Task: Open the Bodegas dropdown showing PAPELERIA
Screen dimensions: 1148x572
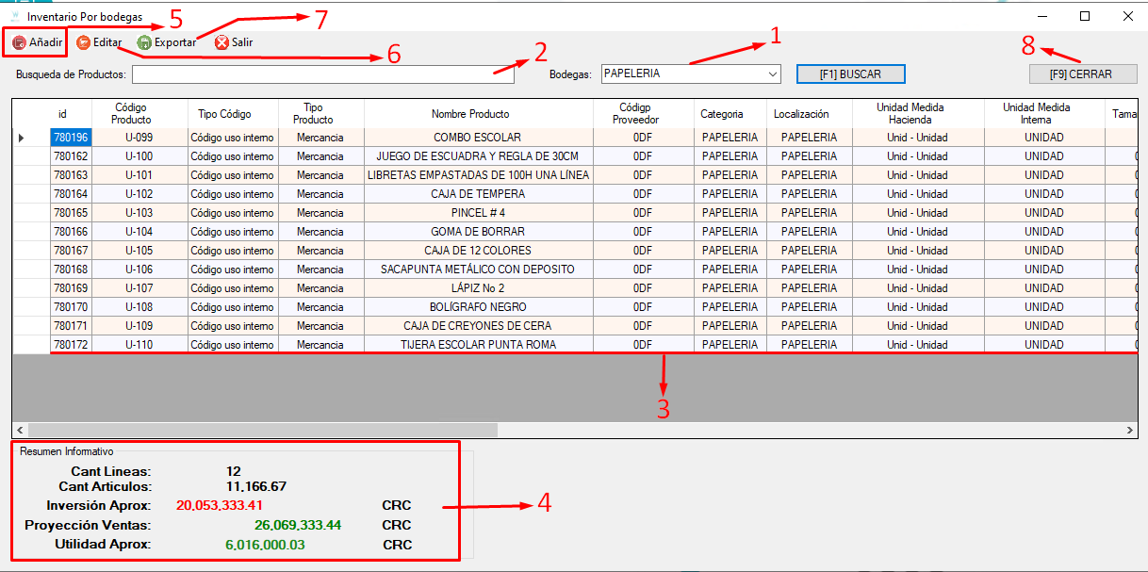Action: (x=691, y=74)
